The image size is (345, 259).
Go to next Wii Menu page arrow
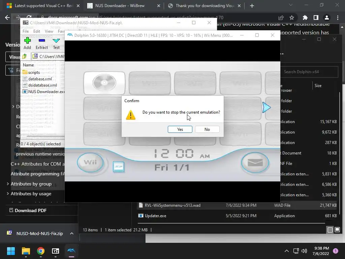(x=266, y=108)
